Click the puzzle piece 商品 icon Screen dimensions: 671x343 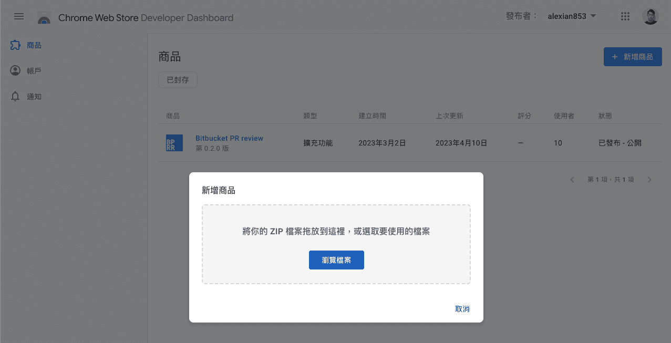click(15, 46)
